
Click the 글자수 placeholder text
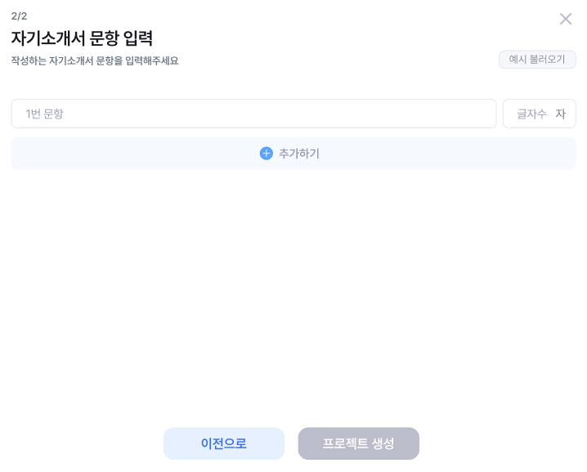pyautogui.click(x=531, y=114)
